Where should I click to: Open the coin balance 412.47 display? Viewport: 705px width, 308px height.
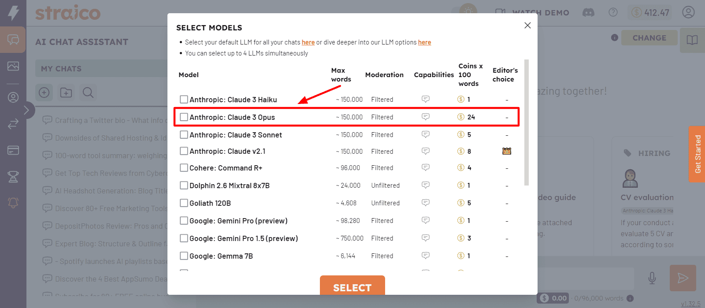650,12
